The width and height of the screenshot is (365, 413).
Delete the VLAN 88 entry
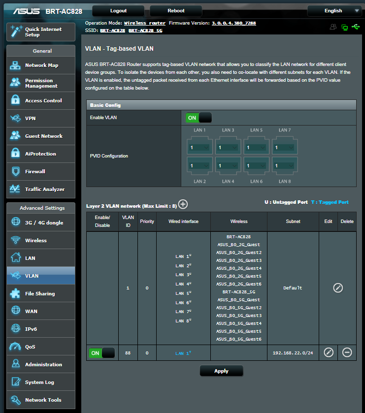point(347,352)
